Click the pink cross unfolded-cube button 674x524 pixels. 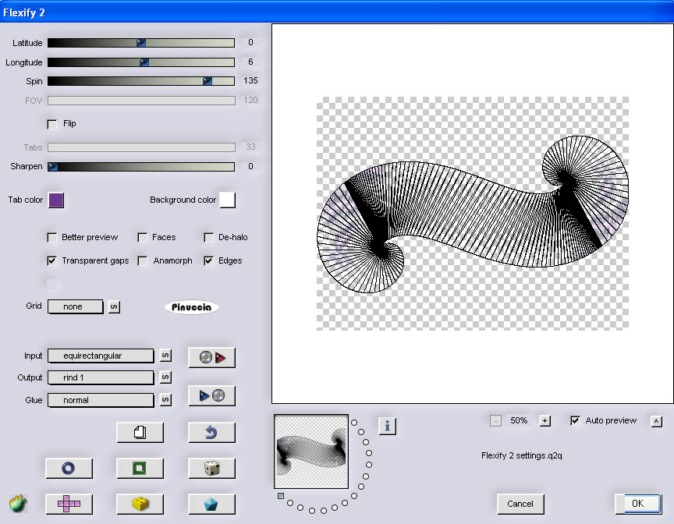(x=69, y=504)
